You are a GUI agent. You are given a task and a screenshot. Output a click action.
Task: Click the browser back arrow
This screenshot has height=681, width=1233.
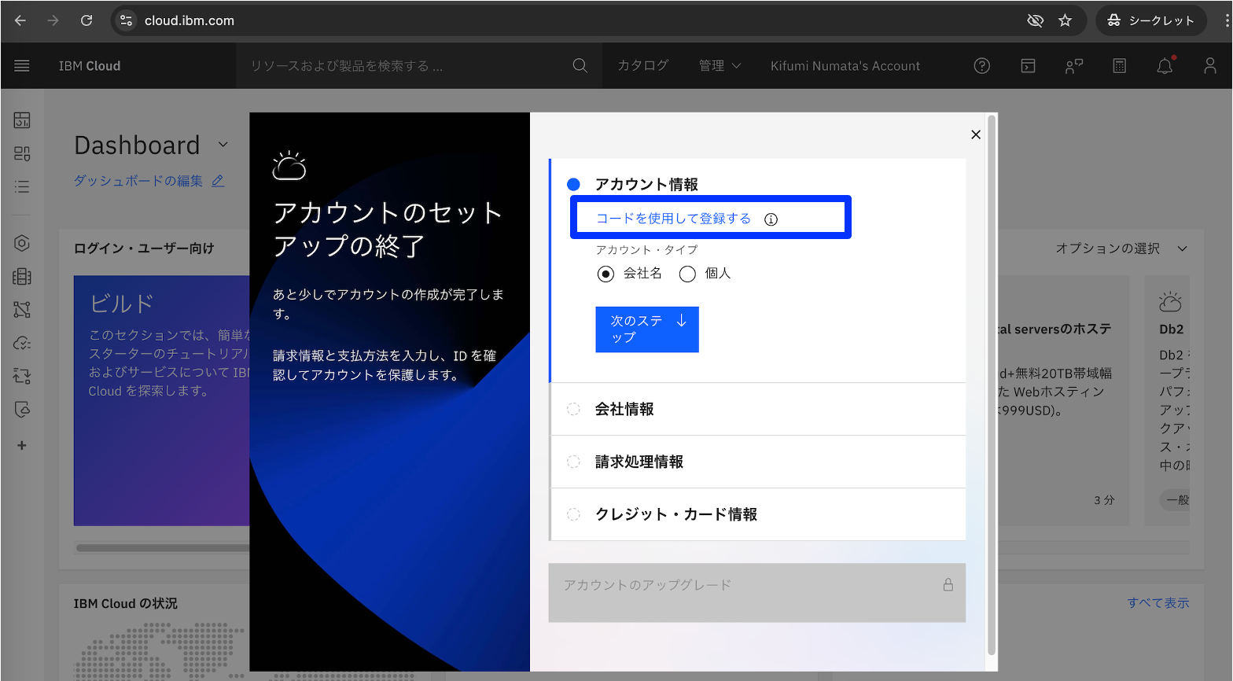20,20
